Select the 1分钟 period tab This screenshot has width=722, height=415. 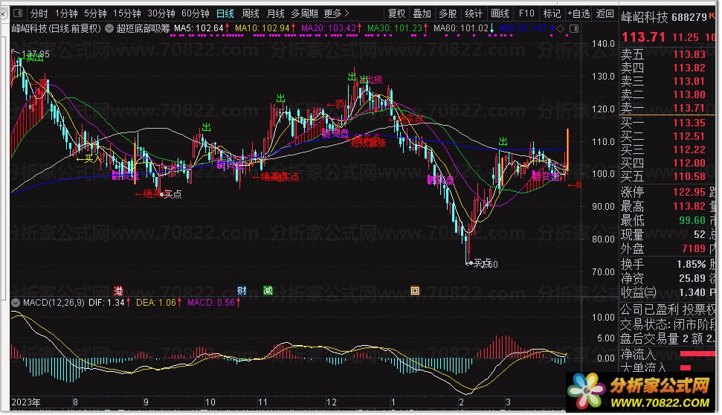[x=66, y=14]
